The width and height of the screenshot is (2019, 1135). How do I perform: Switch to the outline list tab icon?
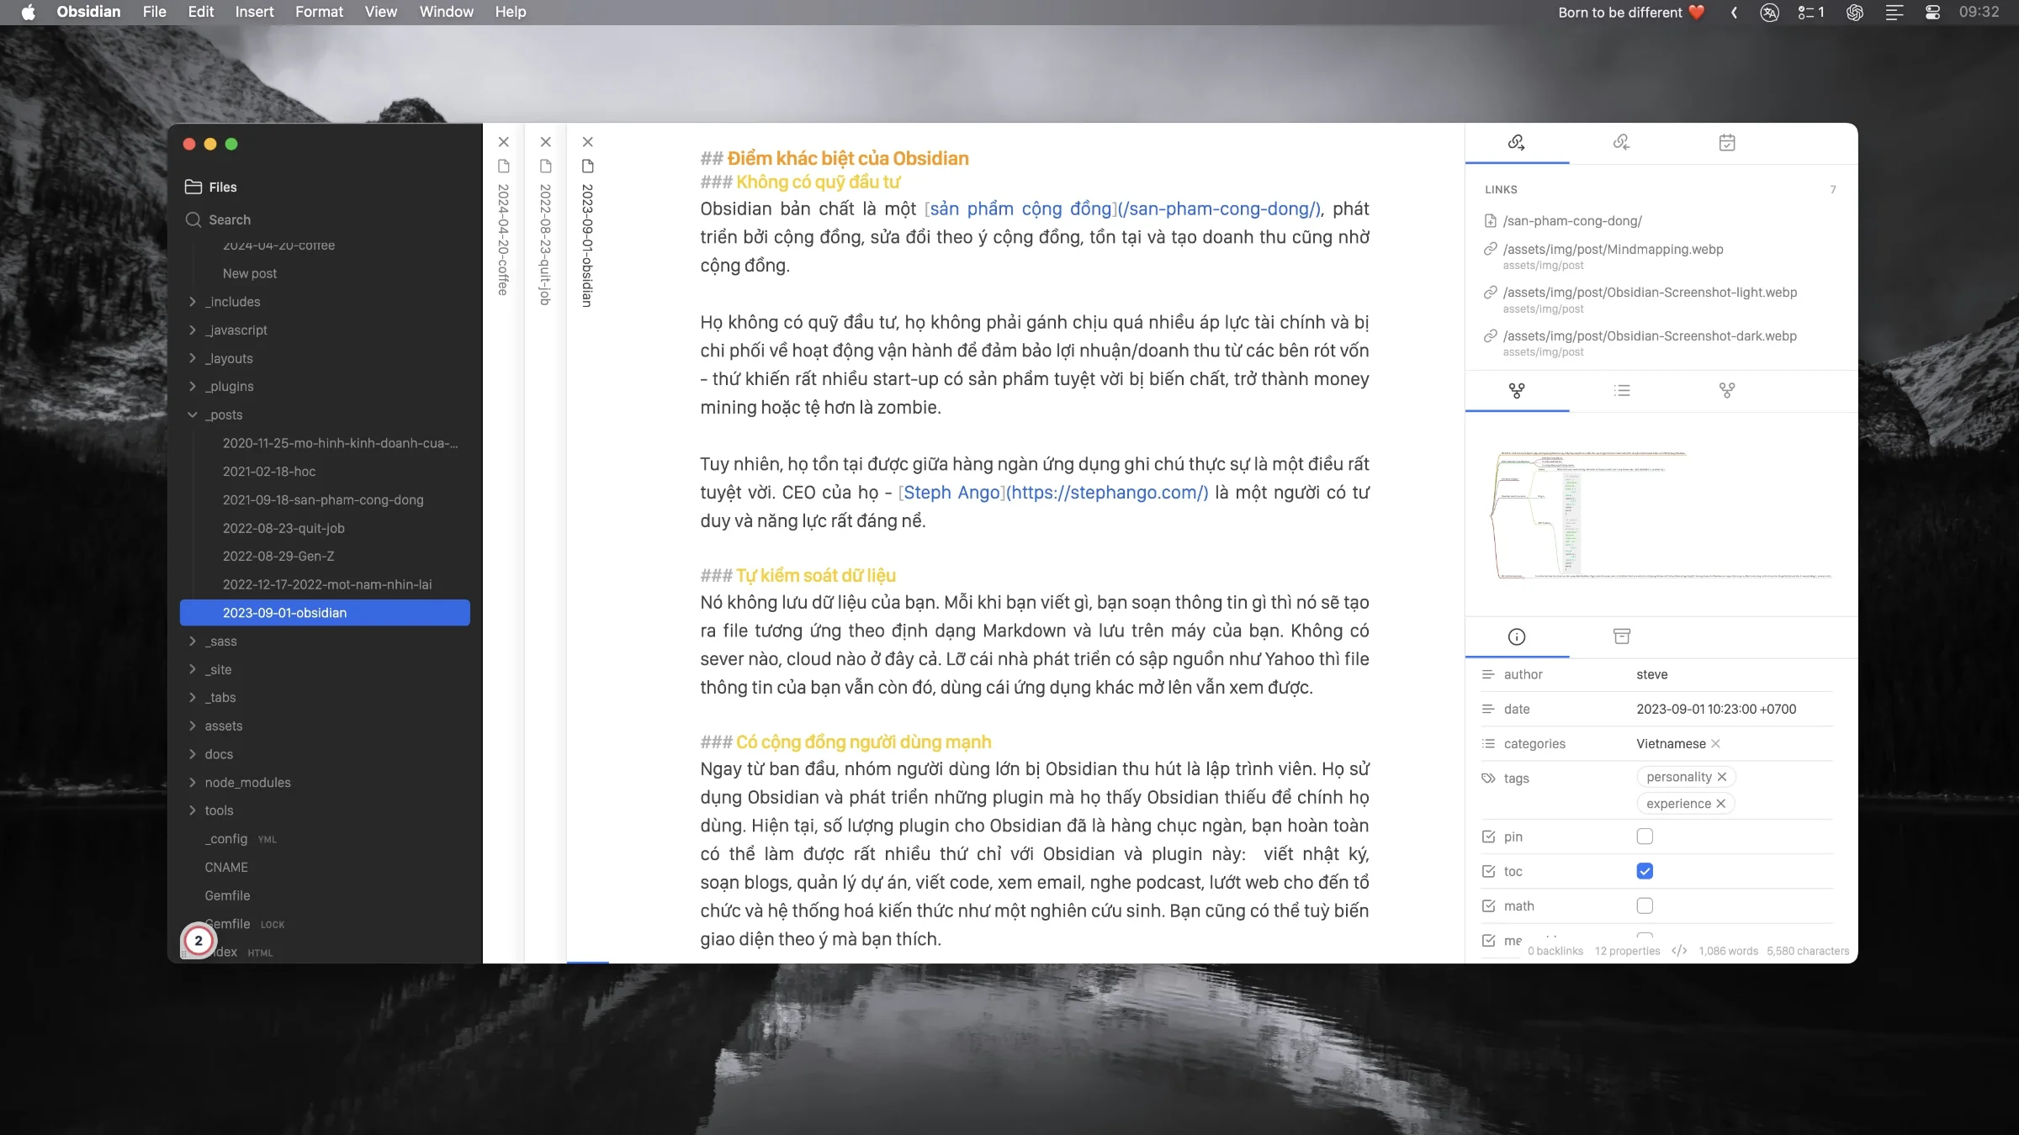1622,390
